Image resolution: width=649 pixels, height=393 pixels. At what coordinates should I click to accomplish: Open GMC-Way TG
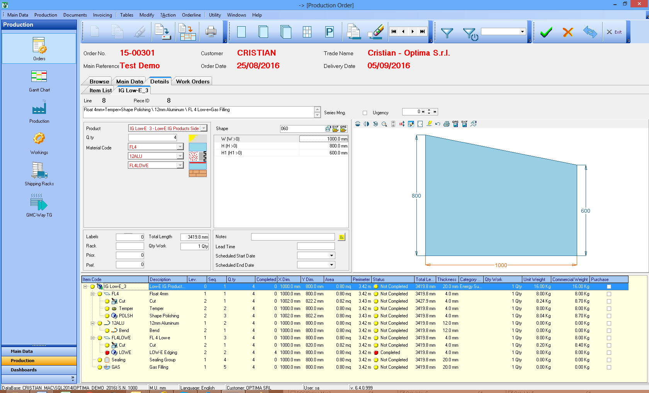39,205
